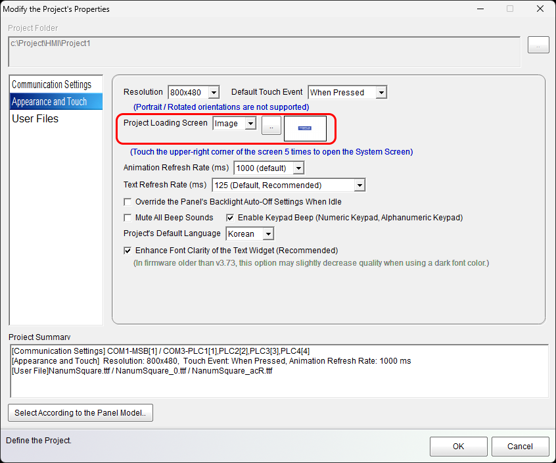Click the loading screen image preview

click(305, 128)
